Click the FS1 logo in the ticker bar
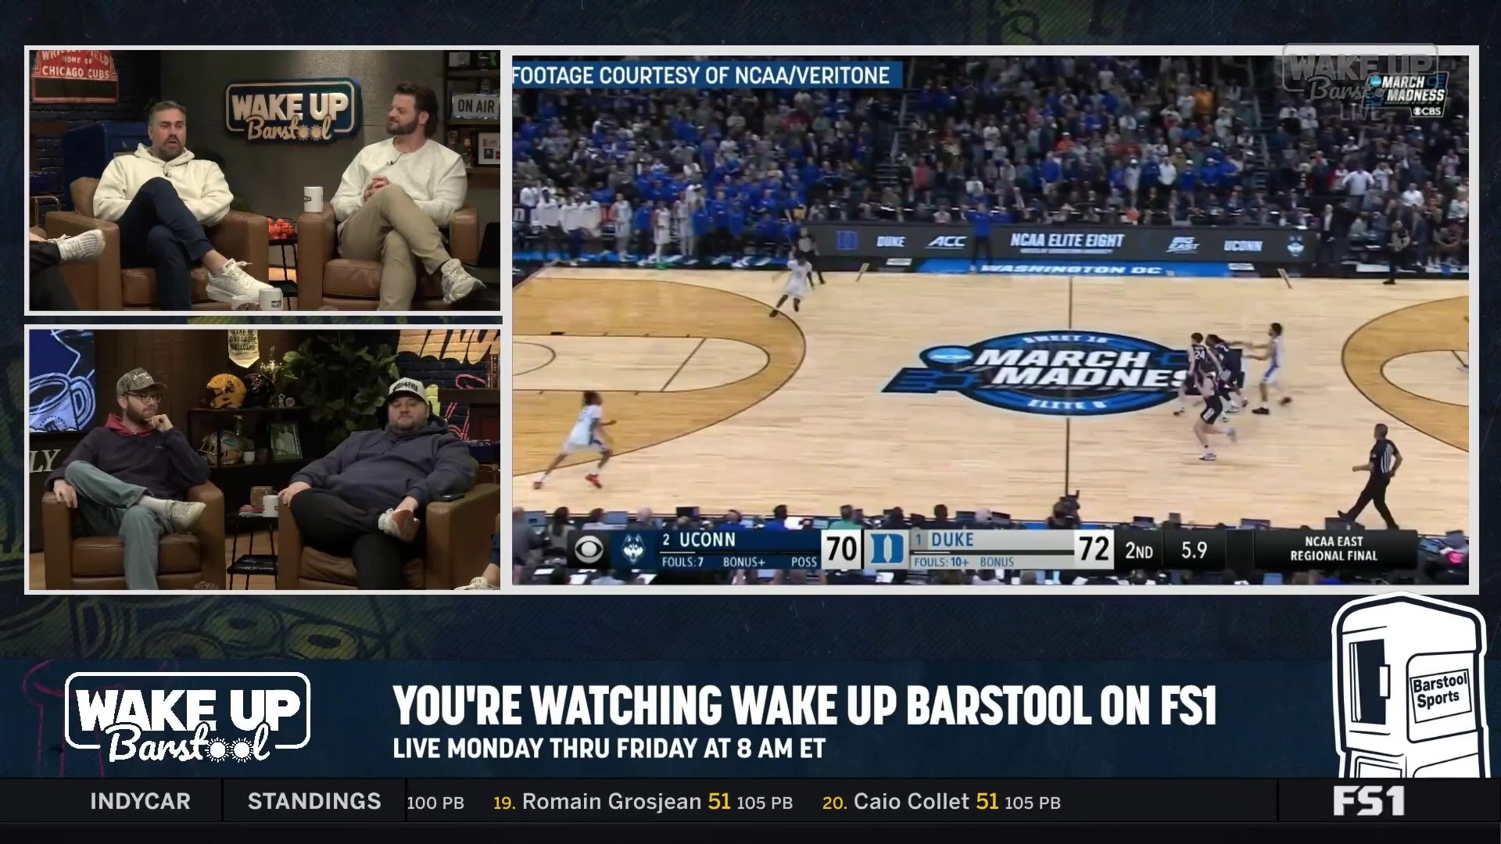The image size is (1501, 844). 1368,801
